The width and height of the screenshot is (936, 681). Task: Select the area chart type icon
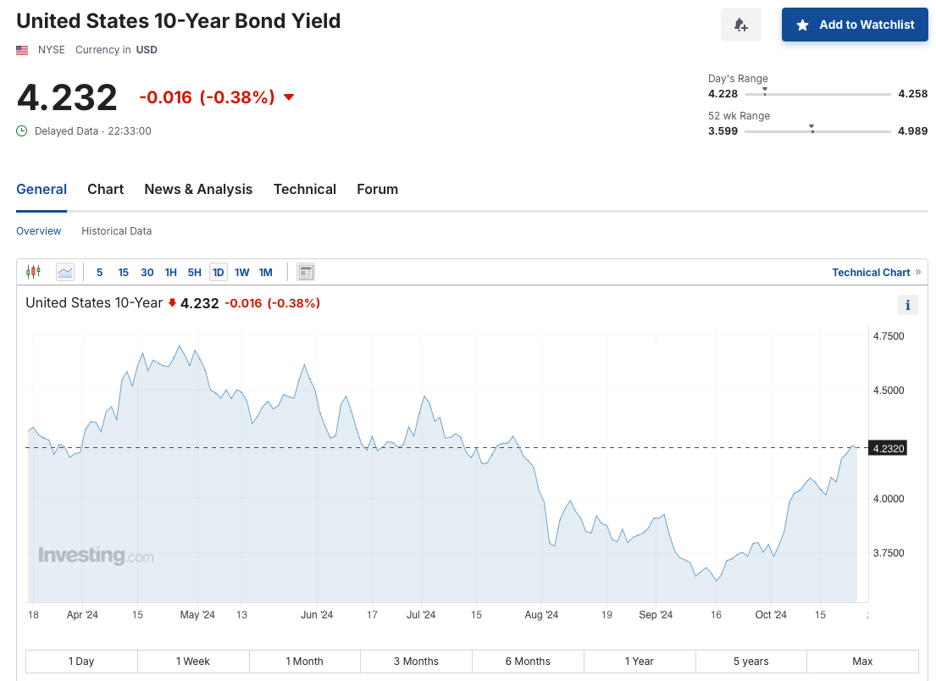click(x=65, y=272)
